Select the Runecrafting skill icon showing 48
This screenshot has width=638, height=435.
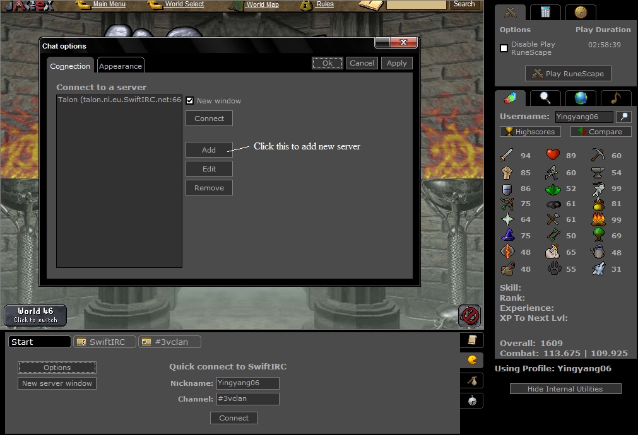pos(507,252)
